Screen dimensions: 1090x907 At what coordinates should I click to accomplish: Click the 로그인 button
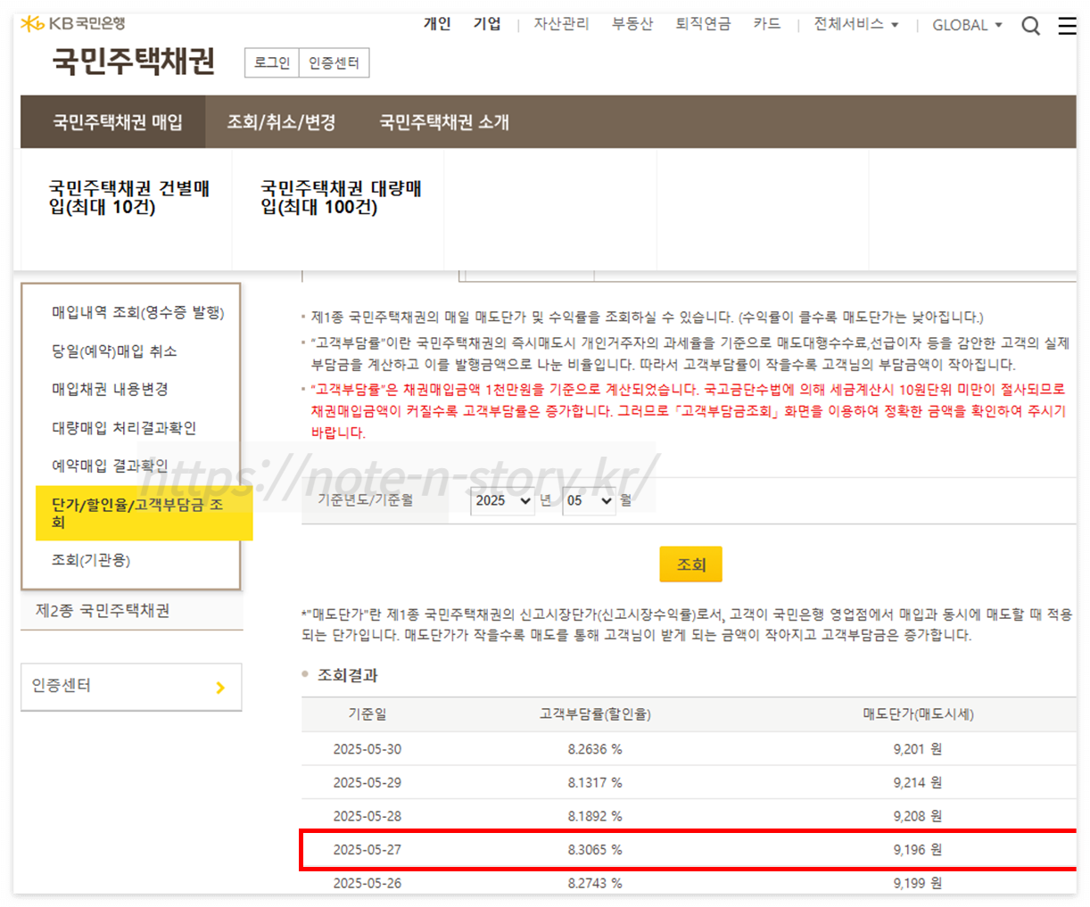(272, 62)
